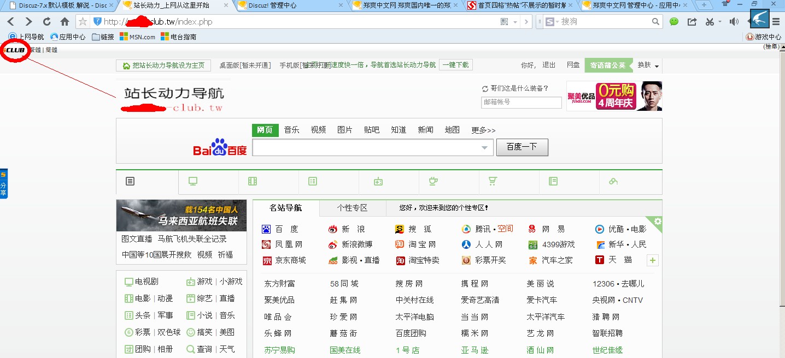Click the 百度一下 search button

pyautogui.click(x=522, y=147)
